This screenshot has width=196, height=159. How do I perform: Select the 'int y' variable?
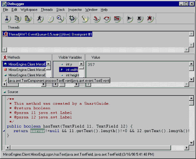(69, 64)
